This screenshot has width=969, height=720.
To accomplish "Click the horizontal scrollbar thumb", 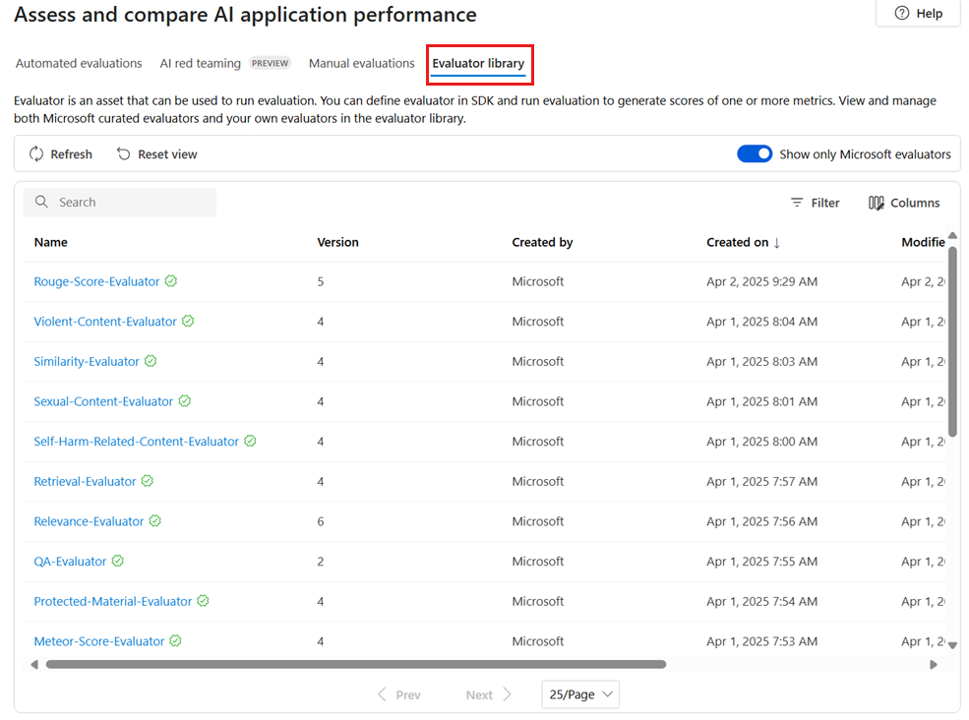I will coord(356,664).
